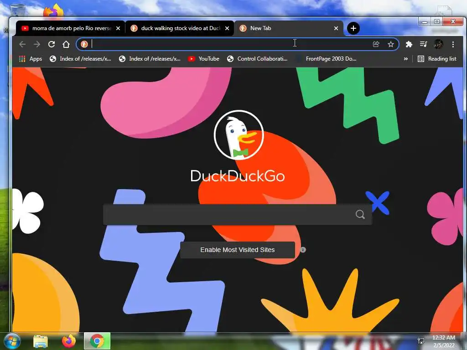The height and width of the screenshot is (350, 467).
Task: Open Firefox from the taskbar
Action: tap(69, 341)
